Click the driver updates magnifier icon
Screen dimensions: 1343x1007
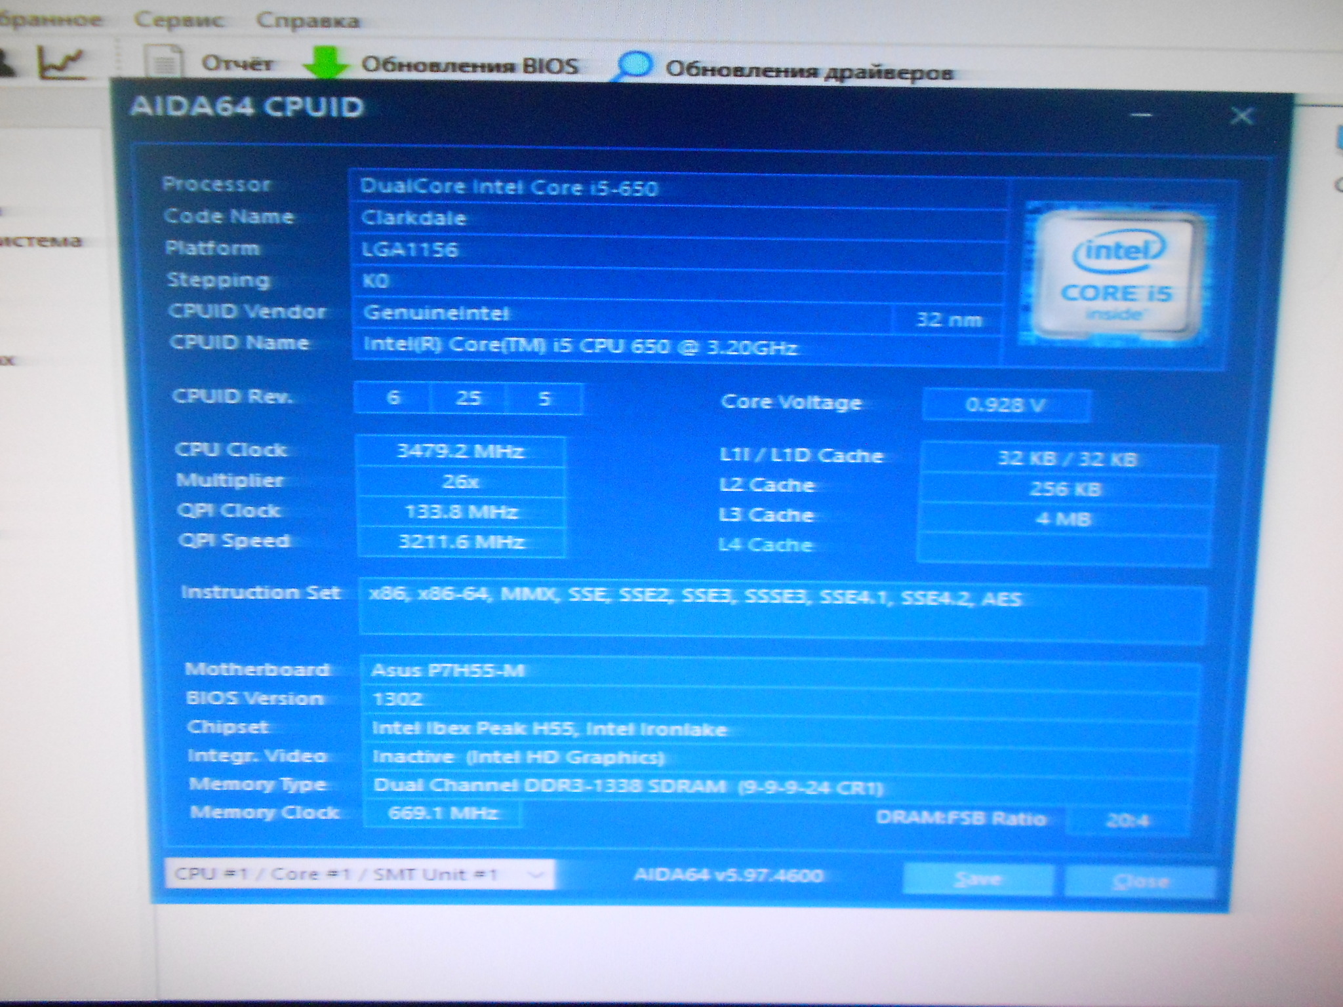(633, 67)
